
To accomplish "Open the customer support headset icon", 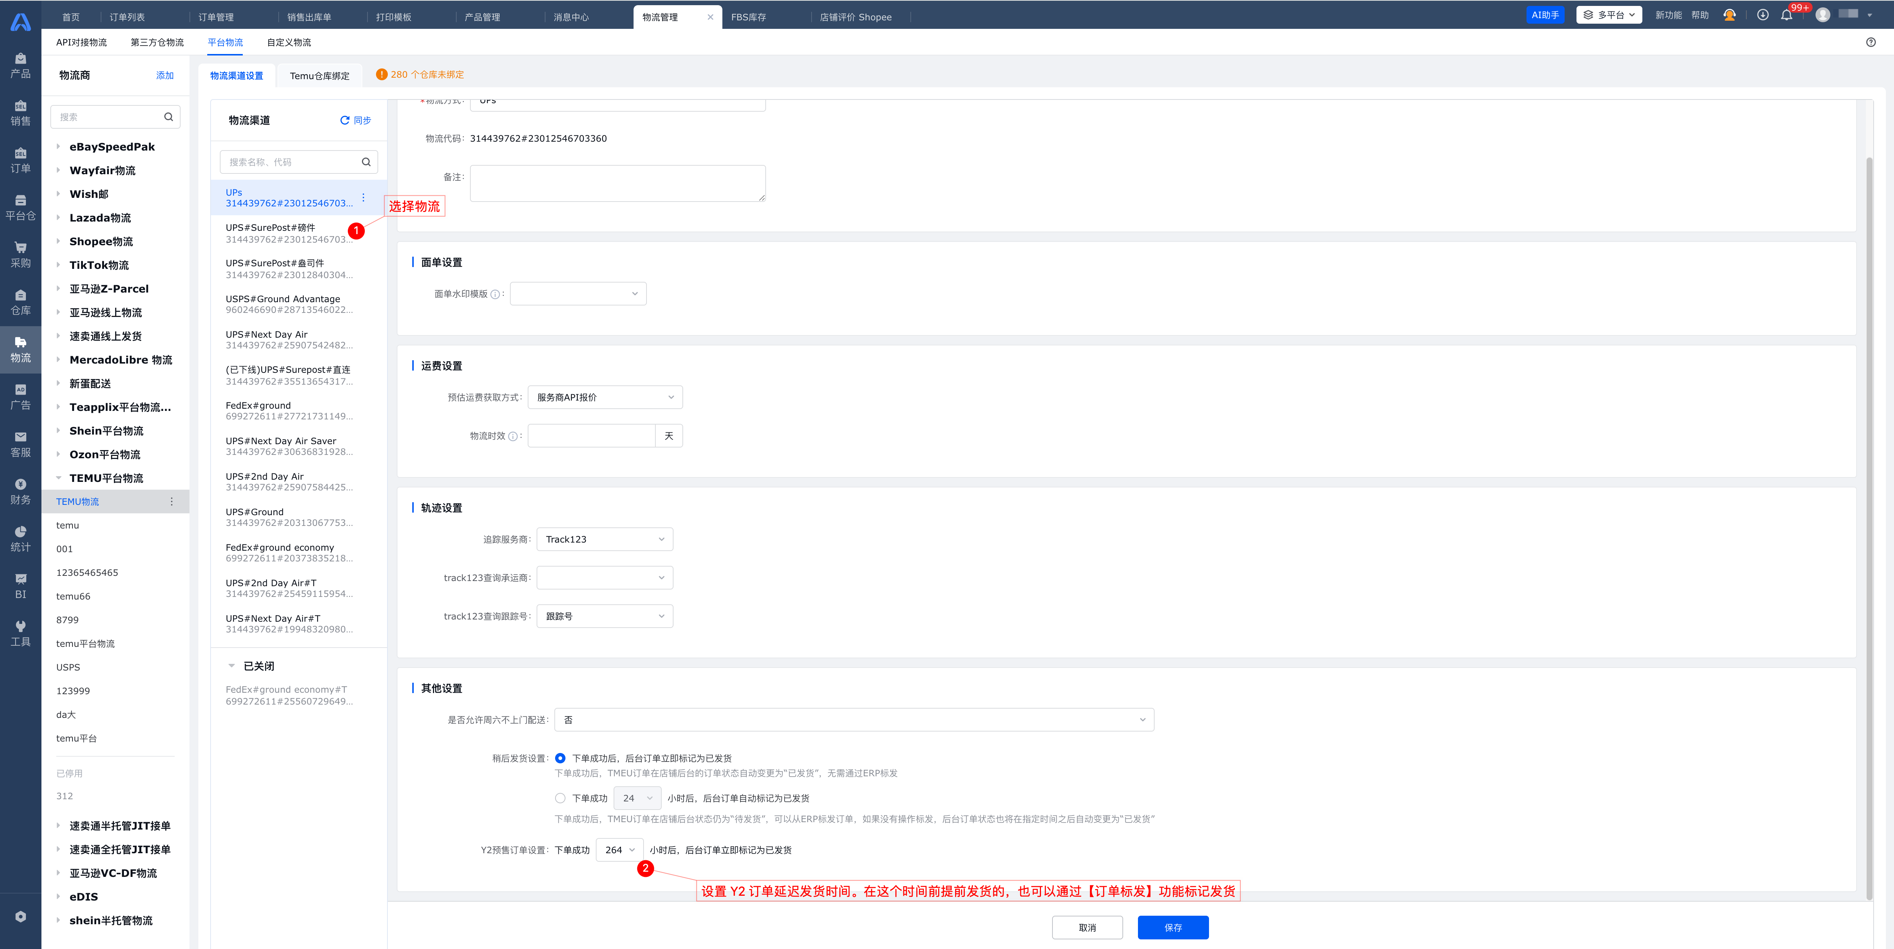I will click(x=1729, y=15).
